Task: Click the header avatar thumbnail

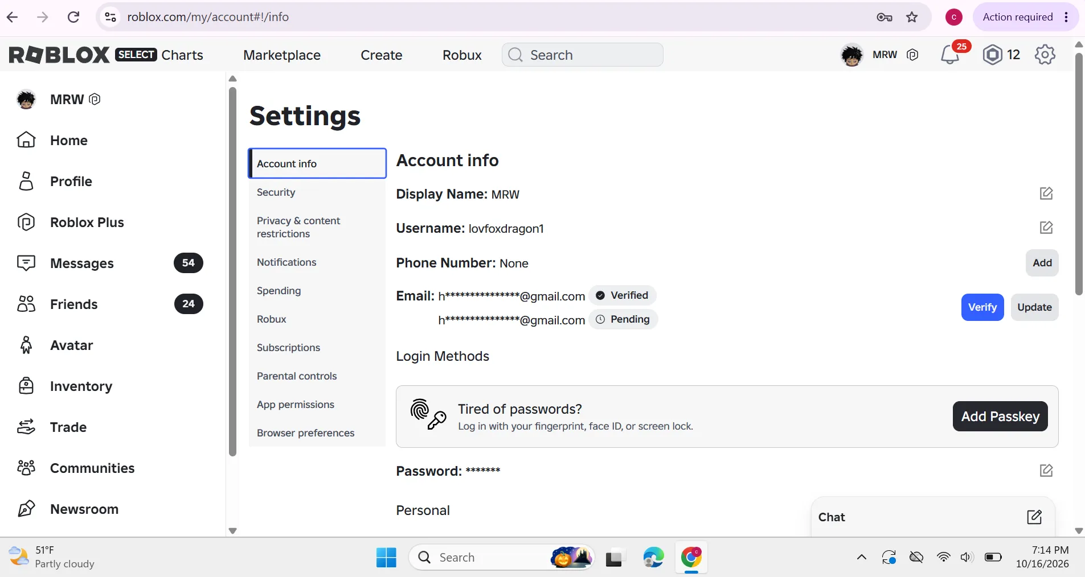Action: tap(852, 55)
